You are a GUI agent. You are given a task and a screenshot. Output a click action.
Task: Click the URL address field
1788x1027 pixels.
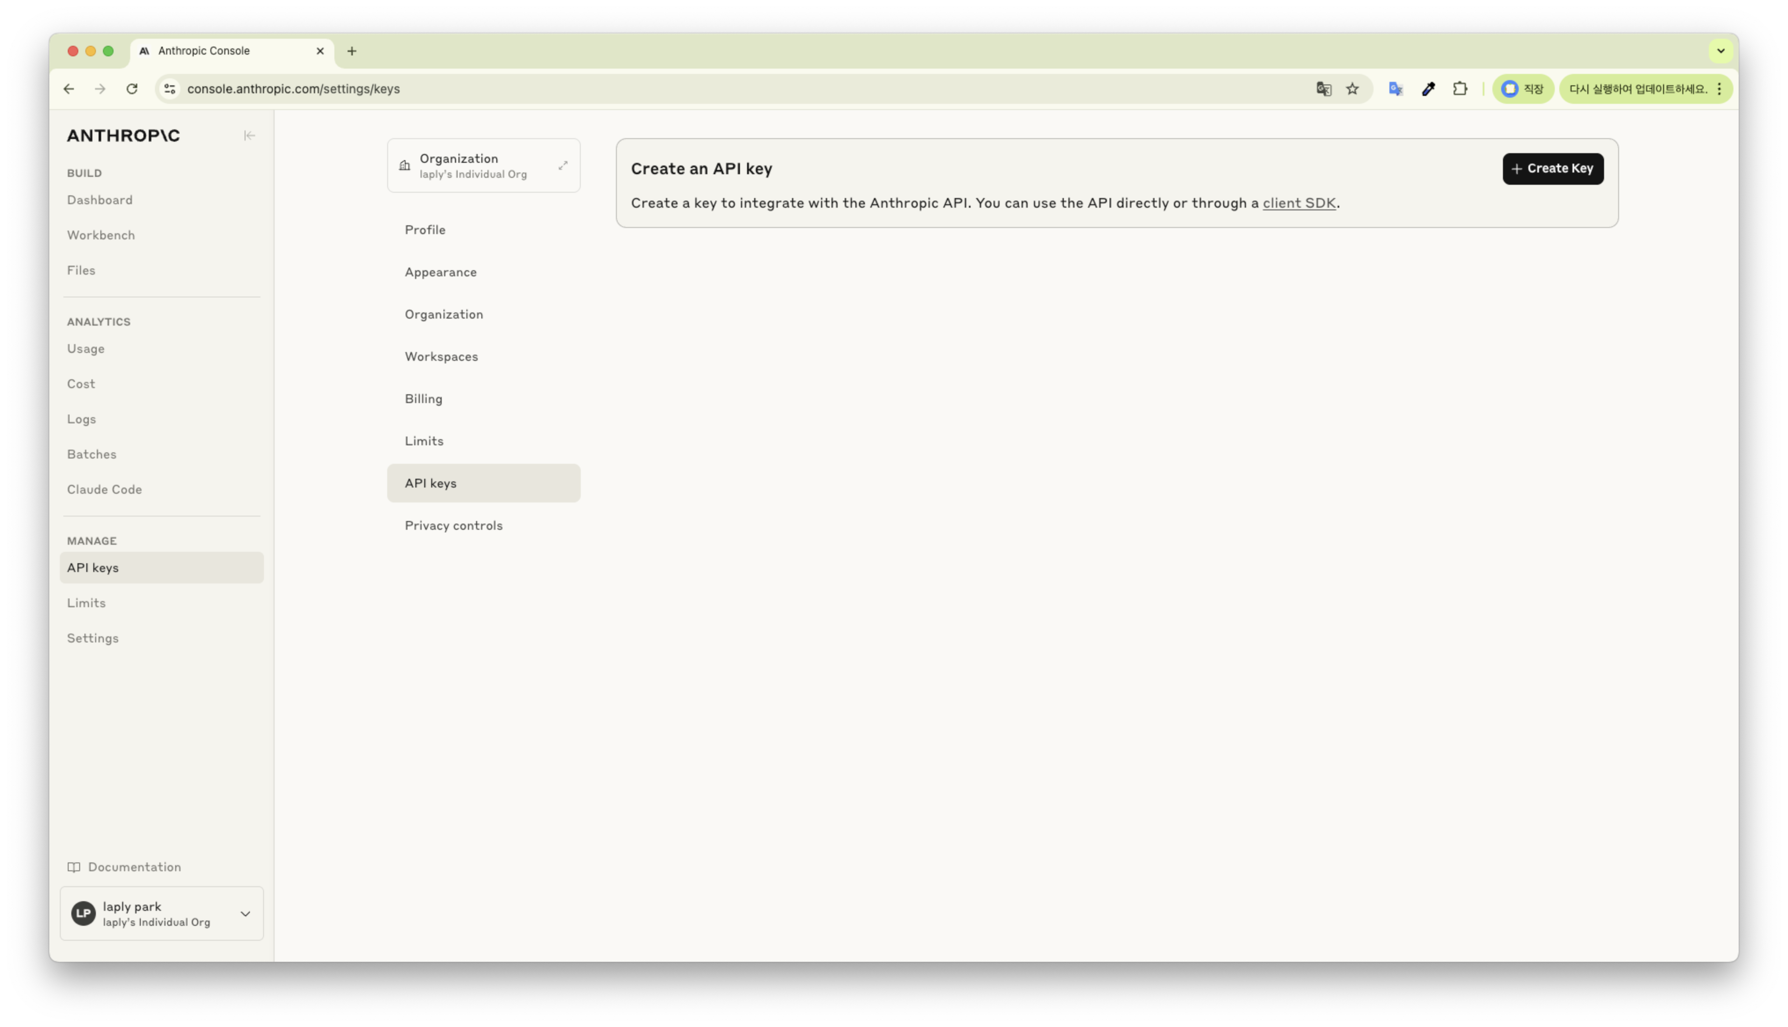point(705,89)
